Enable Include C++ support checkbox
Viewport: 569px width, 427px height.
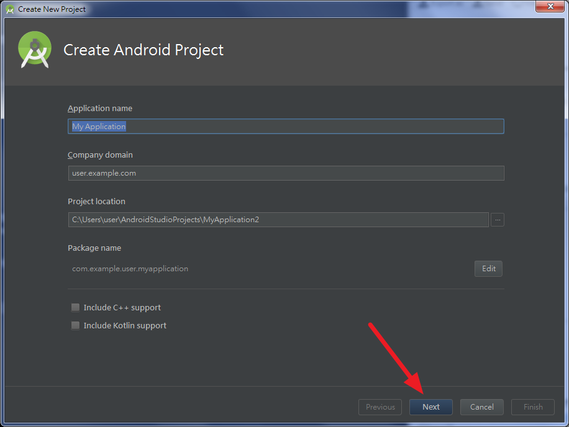76,307
